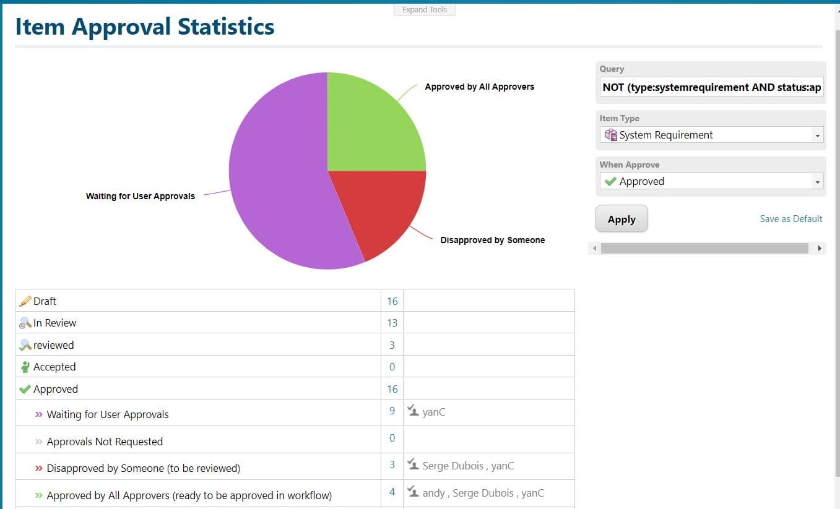Click the Draft pencil icon
840x509 pixels.
tap(25, 301)
